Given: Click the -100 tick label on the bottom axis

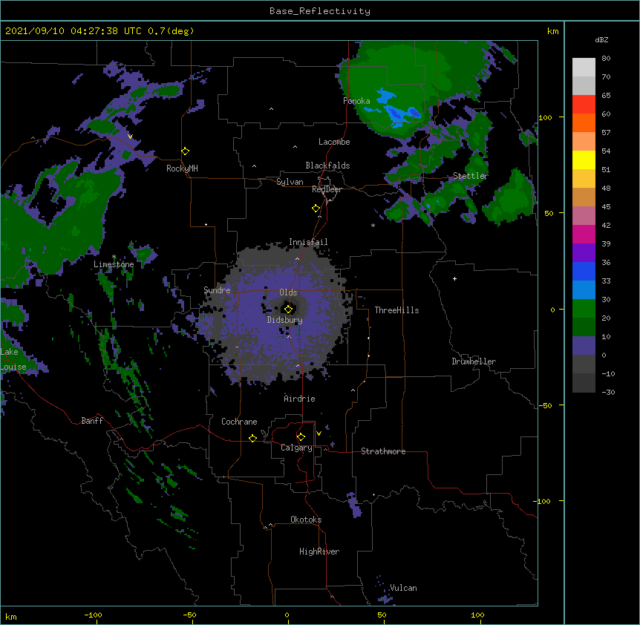Looking at the screenshot, I should [x=93, y=615].
